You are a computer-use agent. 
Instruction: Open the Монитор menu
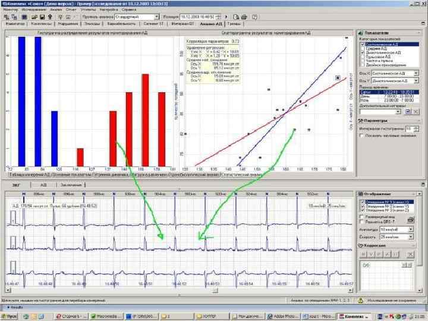[x=10, y=10]
